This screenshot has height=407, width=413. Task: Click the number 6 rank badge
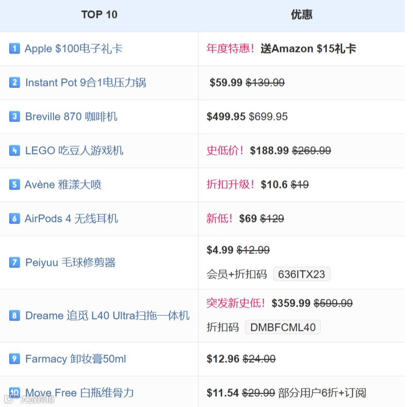[x=14, y=218]
